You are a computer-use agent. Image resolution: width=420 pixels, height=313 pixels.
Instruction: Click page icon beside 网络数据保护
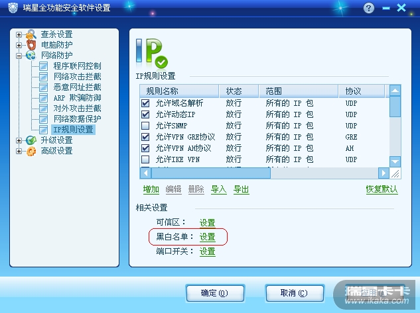coord(43,119)
